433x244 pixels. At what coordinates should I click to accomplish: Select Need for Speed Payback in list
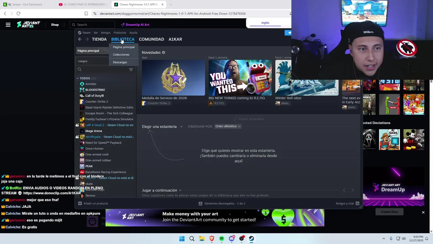[103, 143]
